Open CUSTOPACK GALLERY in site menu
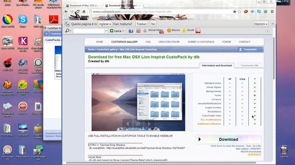This screenshot has height=165, width=295. [124, 42]
